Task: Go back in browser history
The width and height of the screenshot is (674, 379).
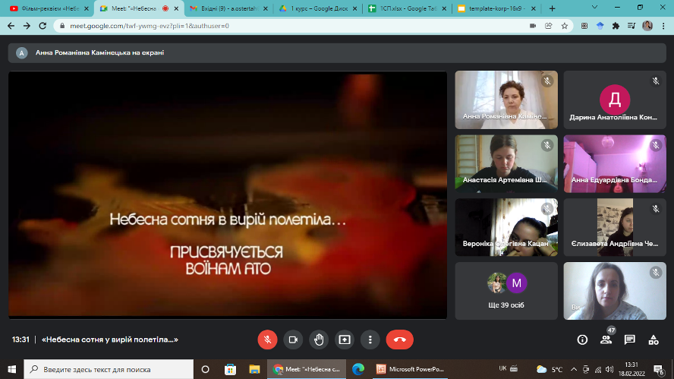Action: pos(11,26)
